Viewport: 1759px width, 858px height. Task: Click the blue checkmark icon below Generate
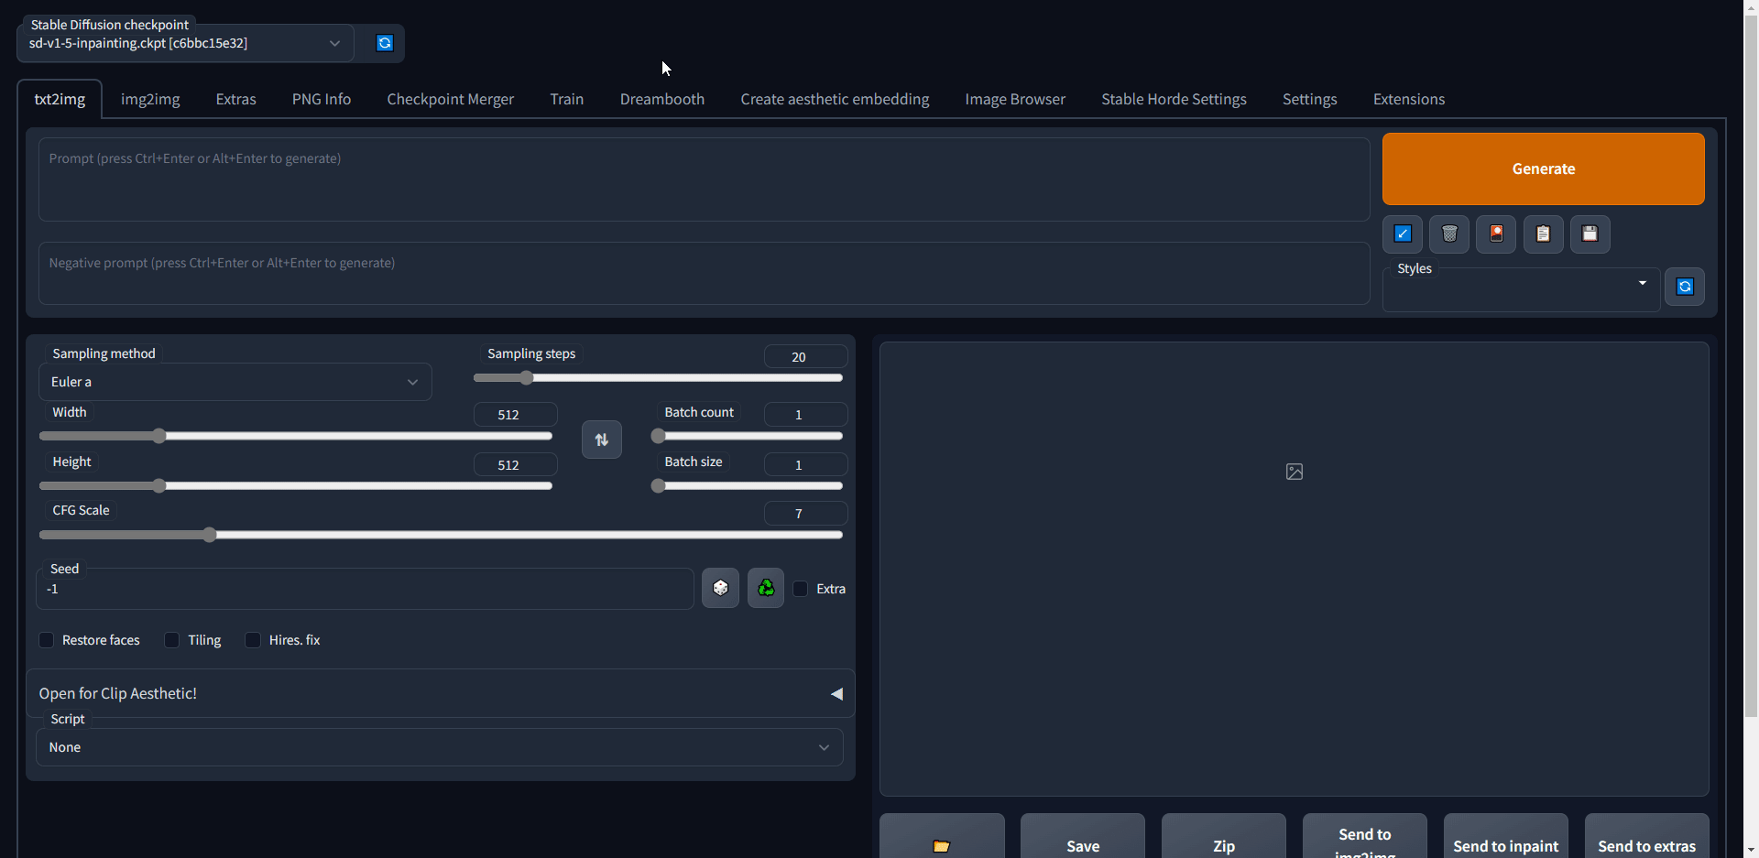1403,234
